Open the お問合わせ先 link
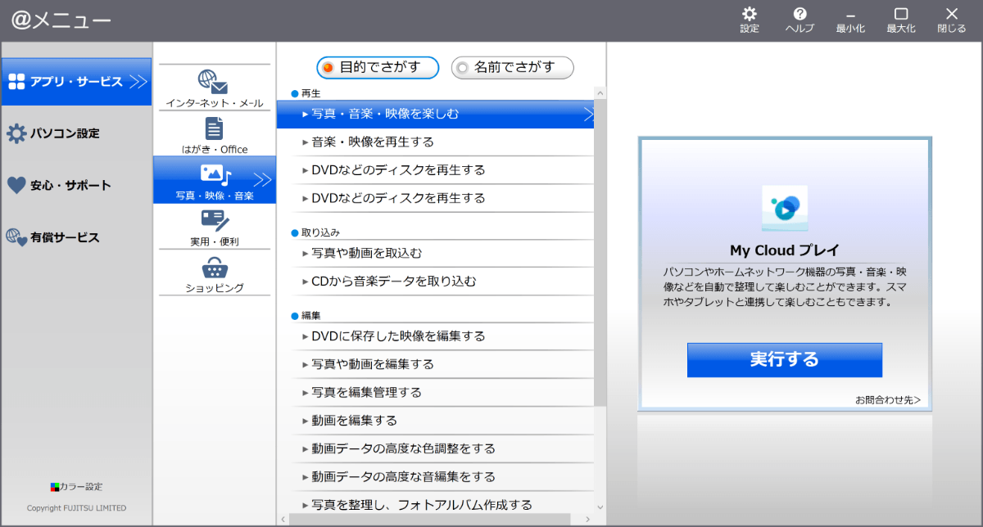 (x=887, y=400)
